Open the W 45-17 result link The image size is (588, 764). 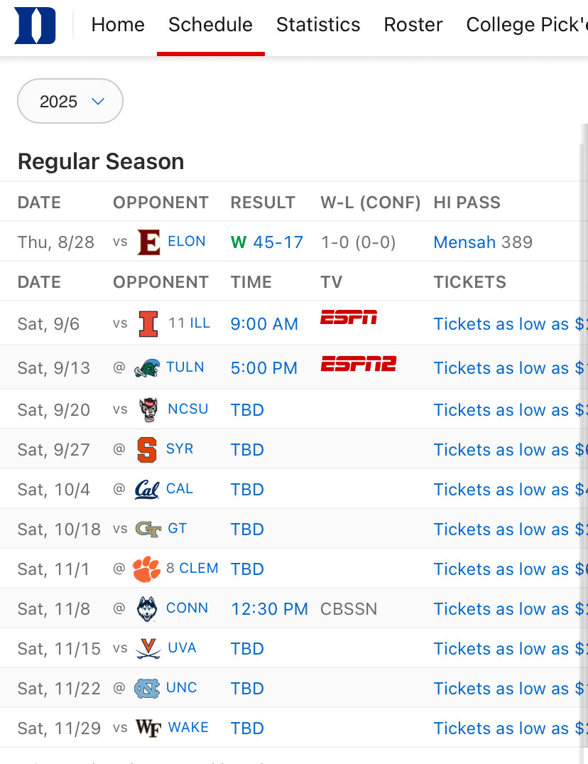(267, 242)
